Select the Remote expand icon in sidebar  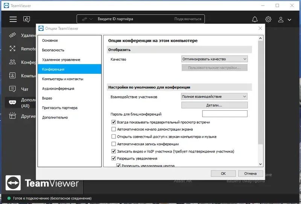(x=12, y=49)
